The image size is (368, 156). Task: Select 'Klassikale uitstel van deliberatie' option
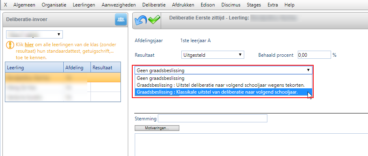[x=224, y=92]
